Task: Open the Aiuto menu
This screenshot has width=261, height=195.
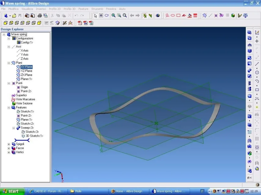Action: pyautogui.click(x=122, y=9)
